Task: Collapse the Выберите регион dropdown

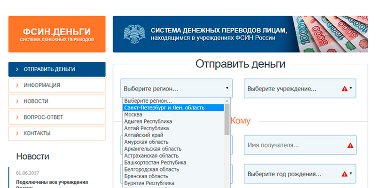Action: tap(177, 88)
